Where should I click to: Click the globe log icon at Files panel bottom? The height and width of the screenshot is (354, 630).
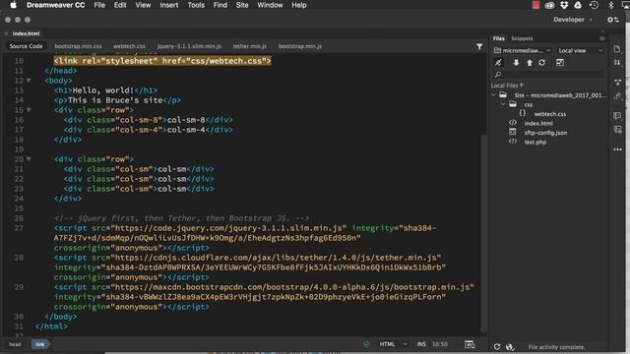click(510, 347)
